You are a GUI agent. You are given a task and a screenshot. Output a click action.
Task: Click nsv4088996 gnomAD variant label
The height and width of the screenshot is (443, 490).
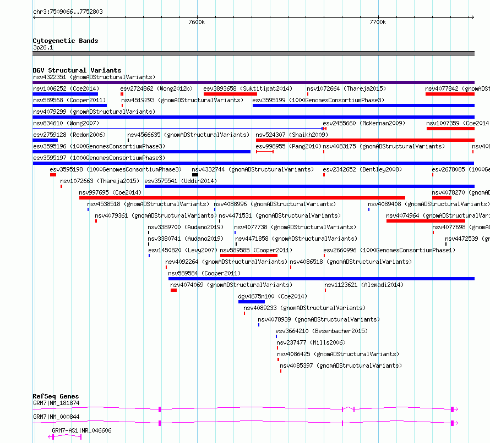tap(275, 204)
